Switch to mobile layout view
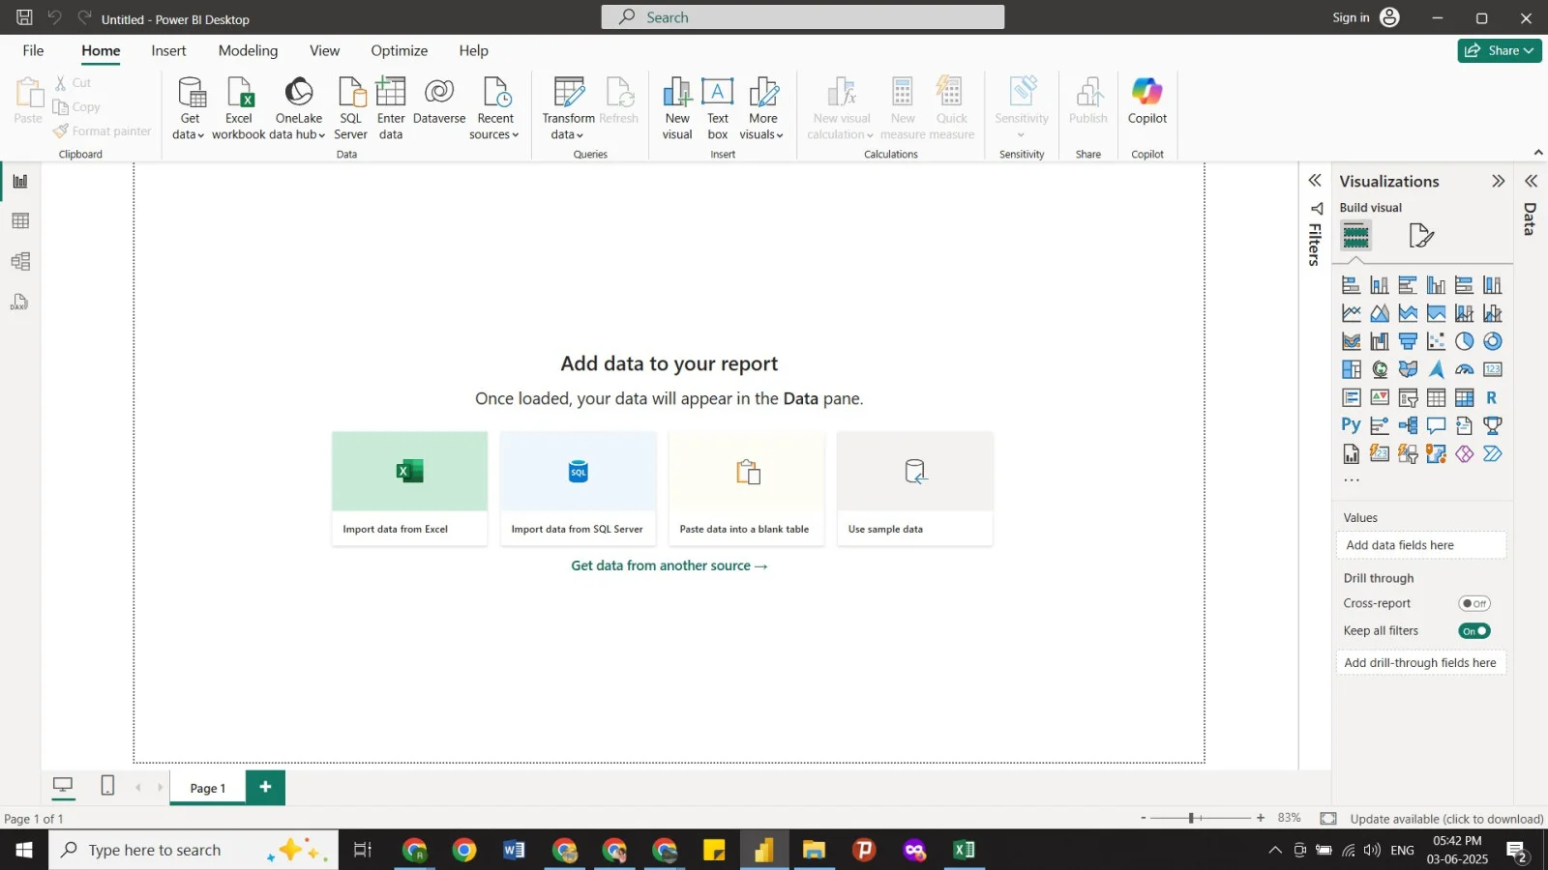 107,786
